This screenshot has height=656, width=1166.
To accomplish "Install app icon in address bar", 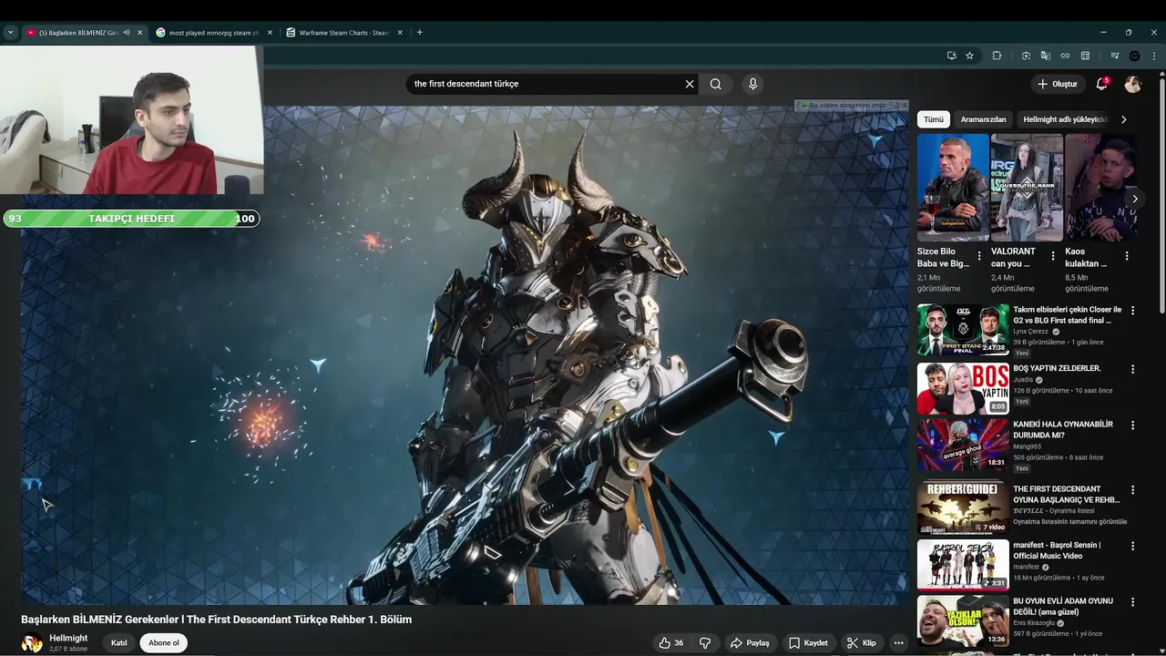I will [951, 56].
